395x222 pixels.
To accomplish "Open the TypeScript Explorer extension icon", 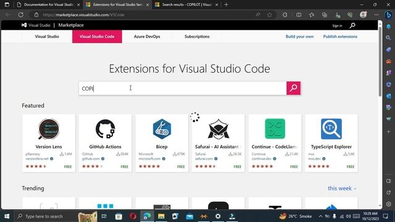I will coord(331,129).
